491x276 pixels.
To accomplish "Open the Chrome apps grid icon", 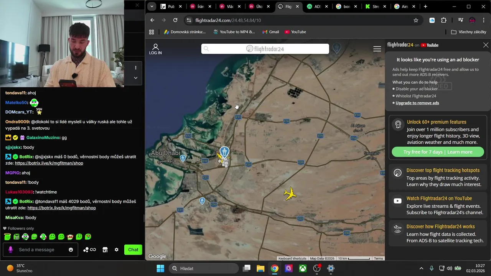I will pyautogui.click(x=152, y=32).
